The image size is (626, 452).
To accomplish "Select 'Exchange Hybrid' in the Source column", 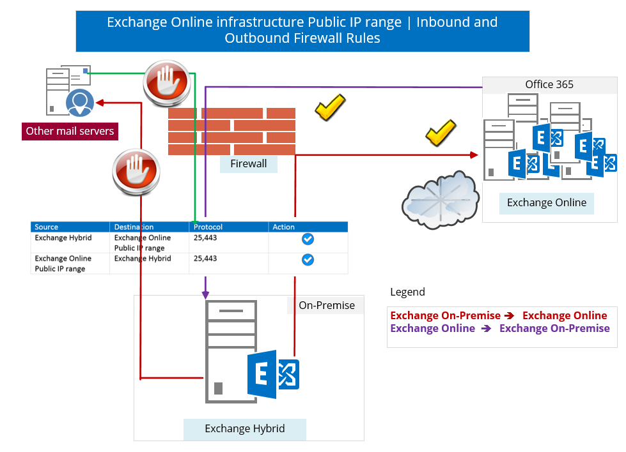I will 63,237.
